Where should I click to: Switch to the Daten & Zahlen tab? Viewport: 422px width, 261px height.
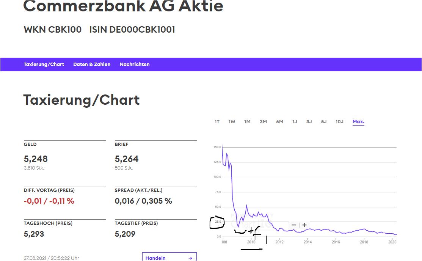(x=92, y=64)
